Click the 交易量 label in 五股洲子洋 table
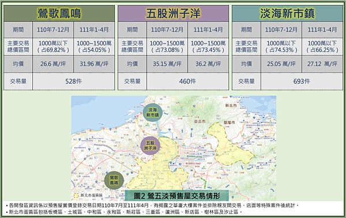 [132, 82]
